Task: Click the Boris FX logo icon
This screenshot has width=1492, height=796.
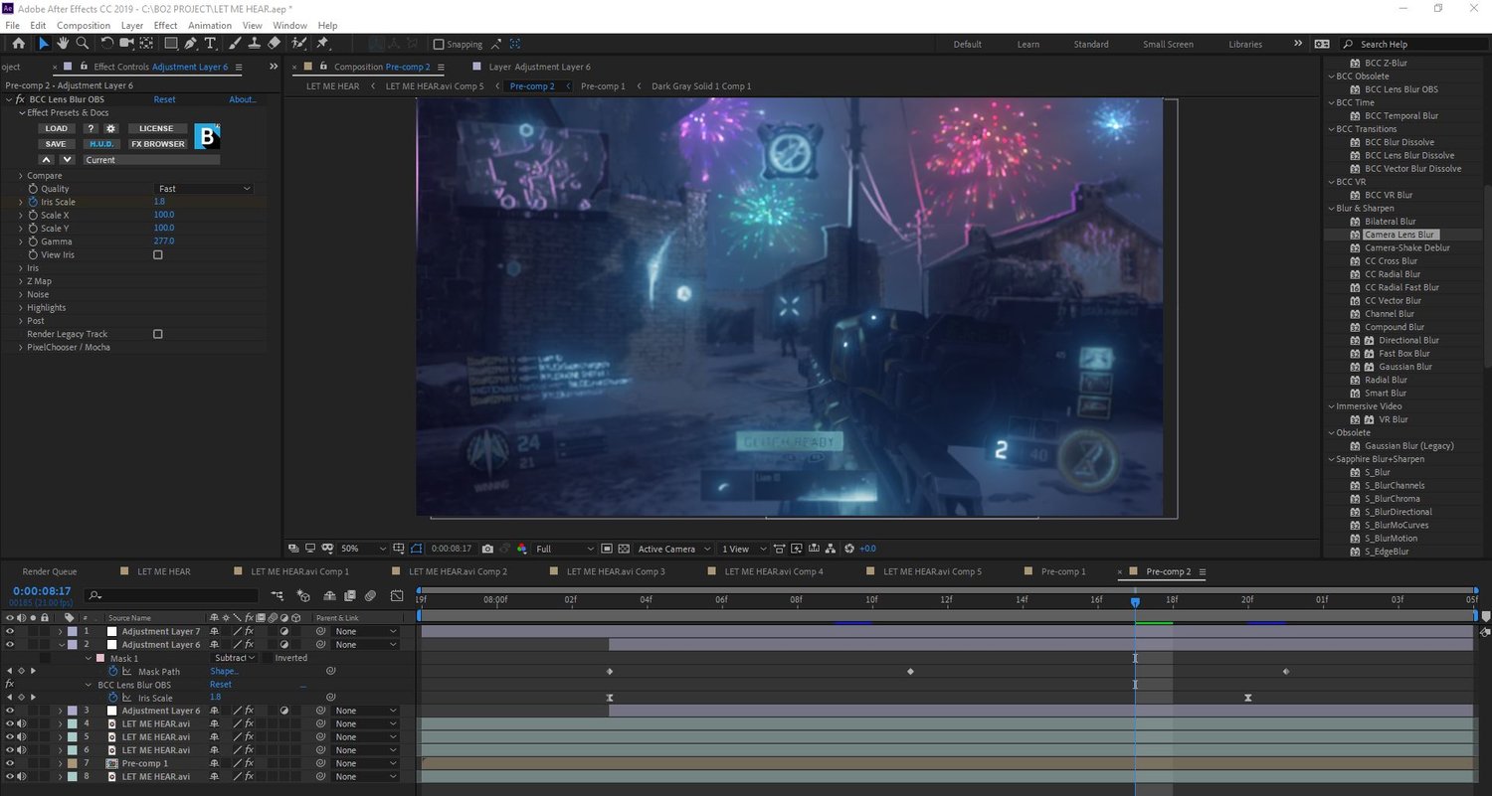Action: point(207,136)
